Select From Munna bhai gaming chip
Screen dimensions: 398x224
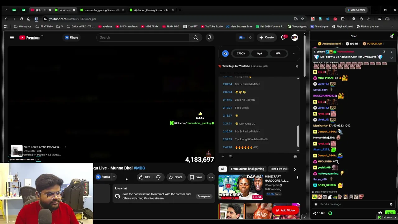point(248,169)
